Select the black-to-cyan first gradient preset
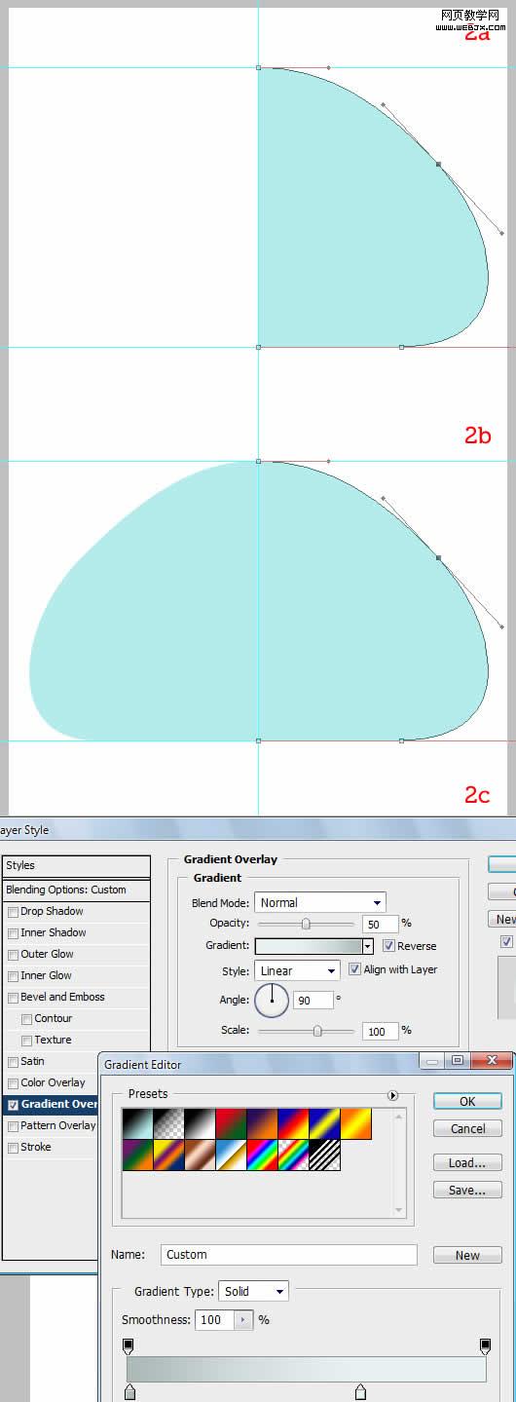516x1402 pixels. pos(137,1124)
